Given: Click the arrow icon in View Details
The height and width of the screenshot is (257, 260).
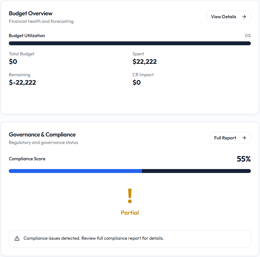Looking at the screenshot, I should [244, 17].
